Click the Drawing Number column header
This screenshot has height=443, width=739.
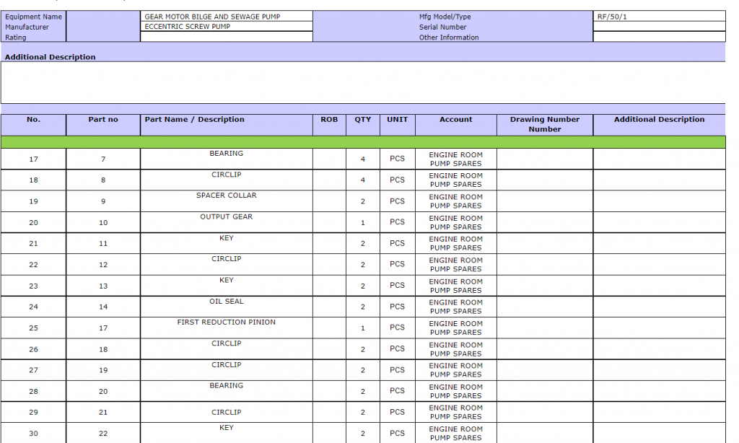coord(544,124)
